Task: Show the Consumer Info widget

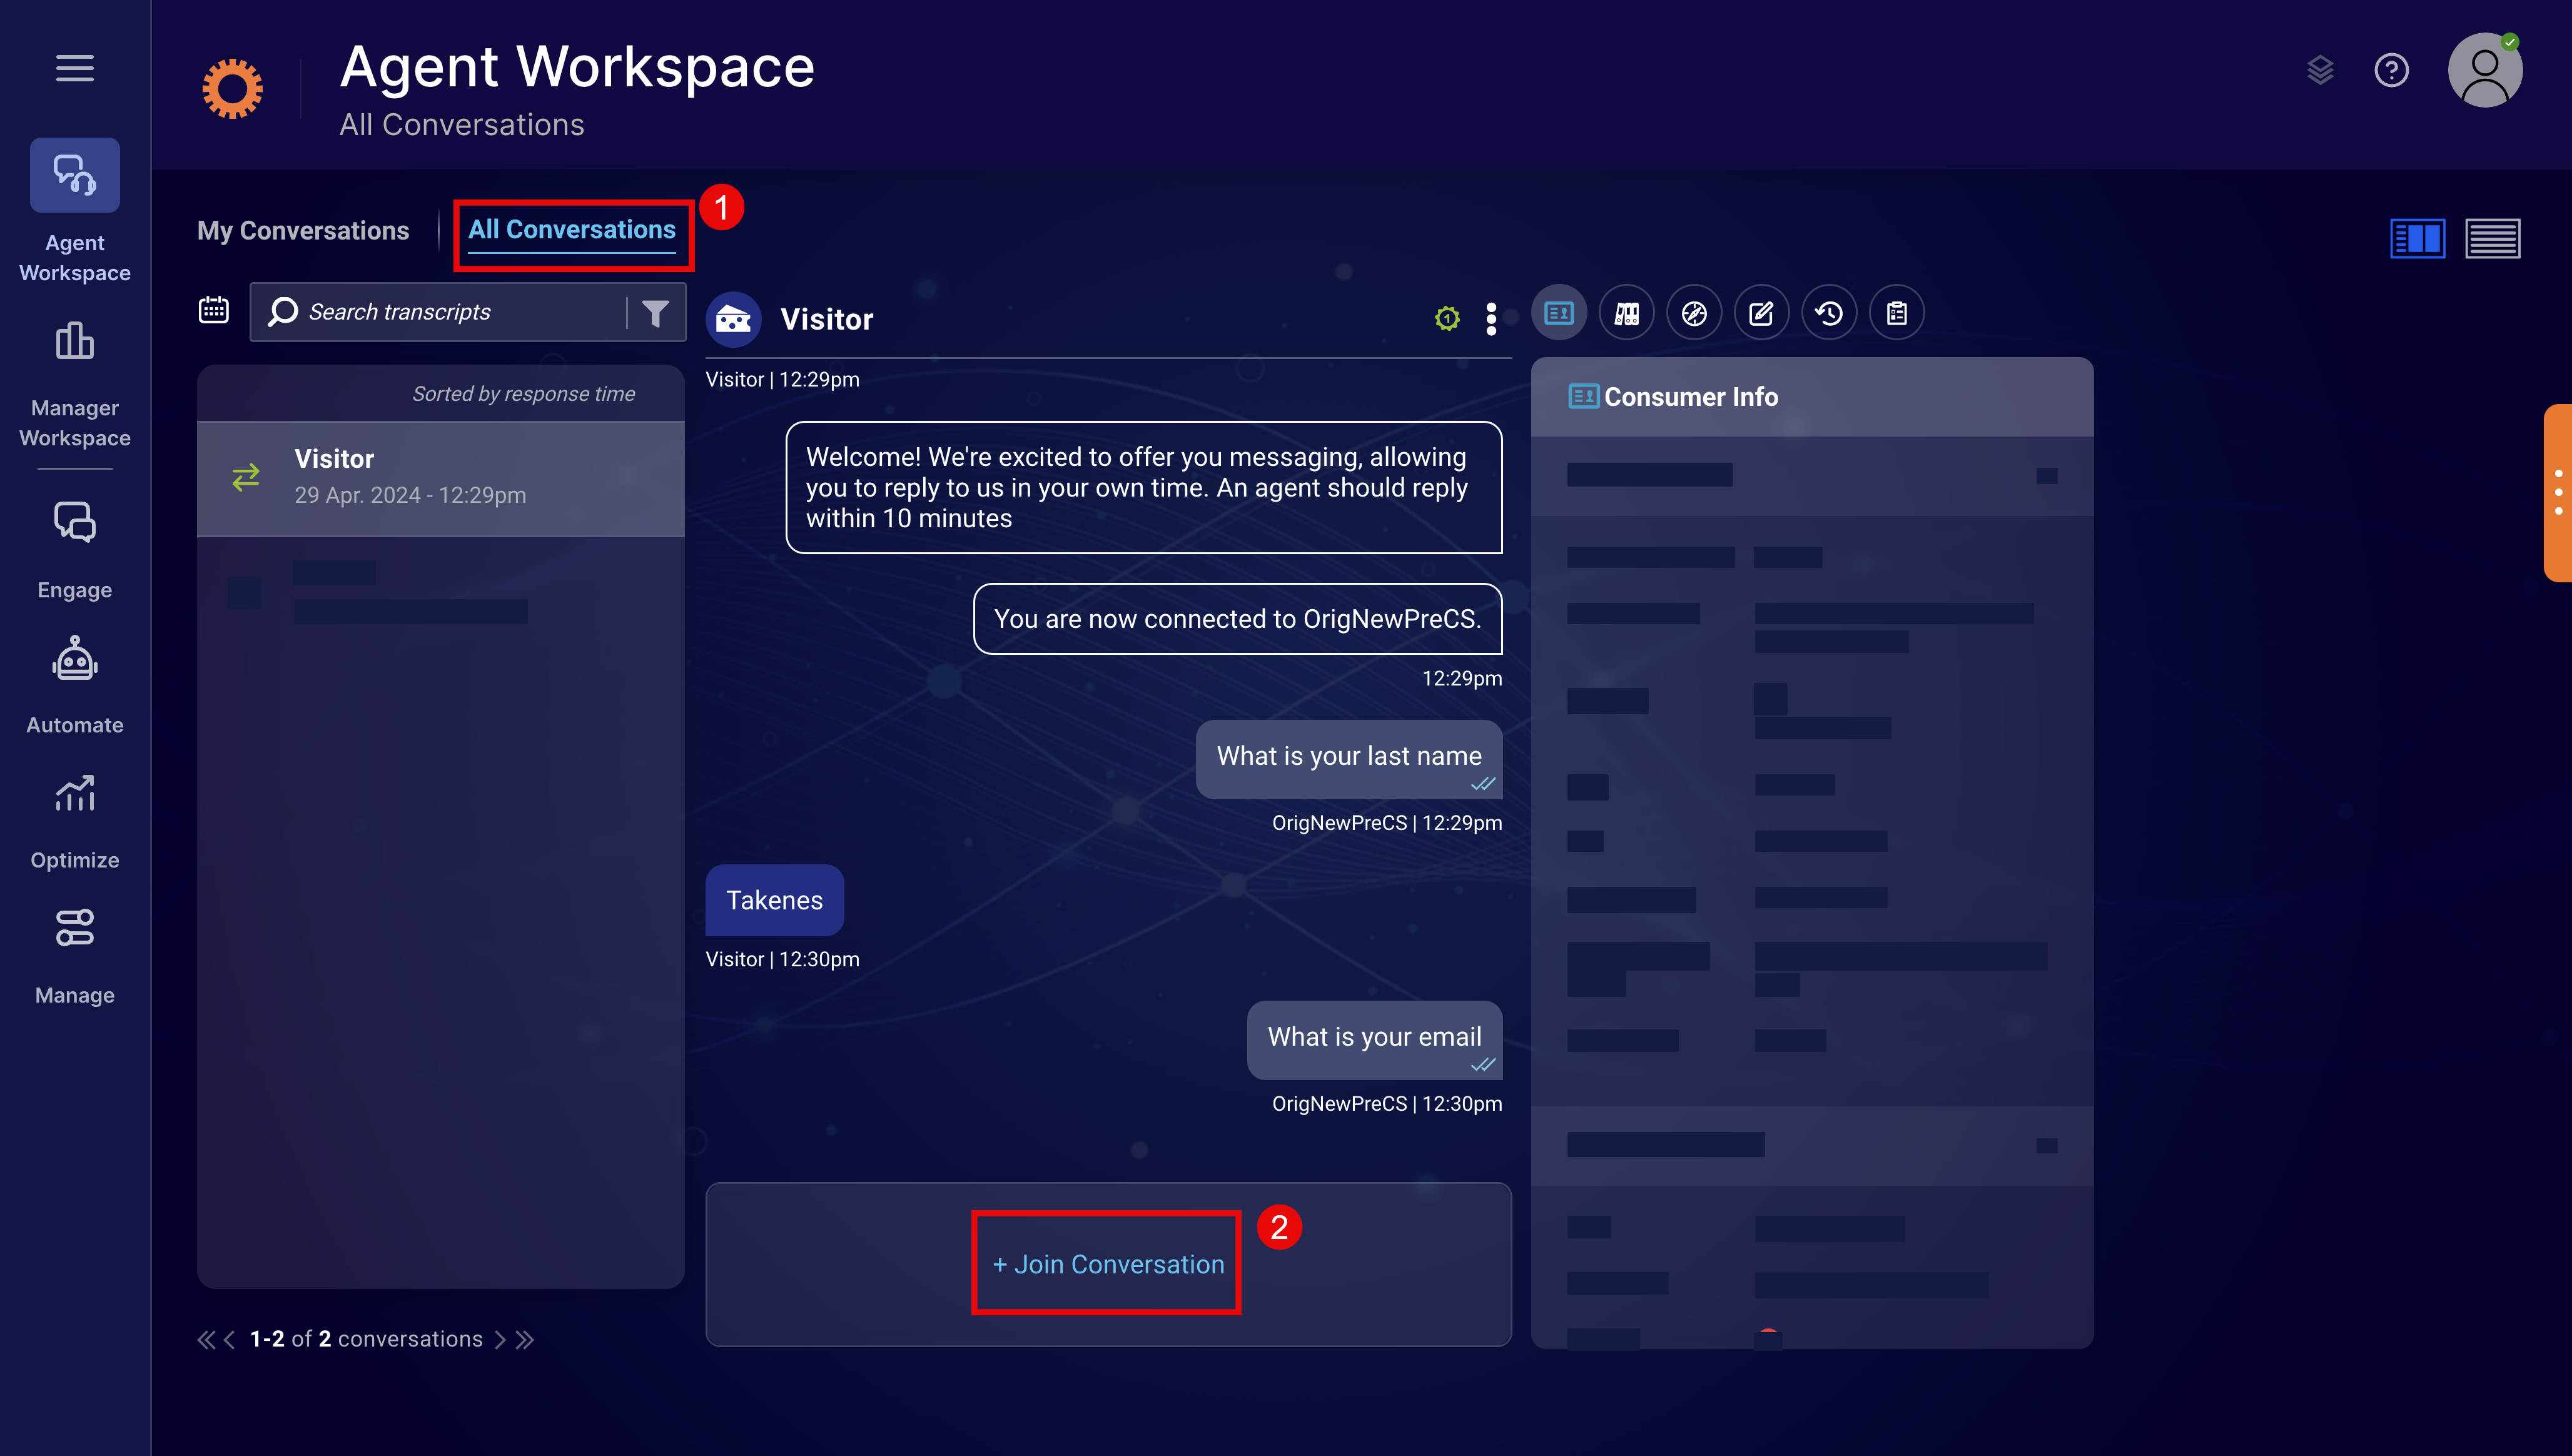Action: tap(1559, 313)
